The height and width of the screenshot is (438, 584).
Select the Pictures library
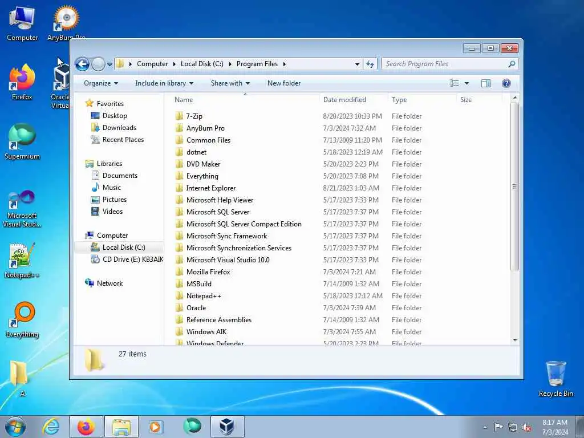[x=114, y=199]
